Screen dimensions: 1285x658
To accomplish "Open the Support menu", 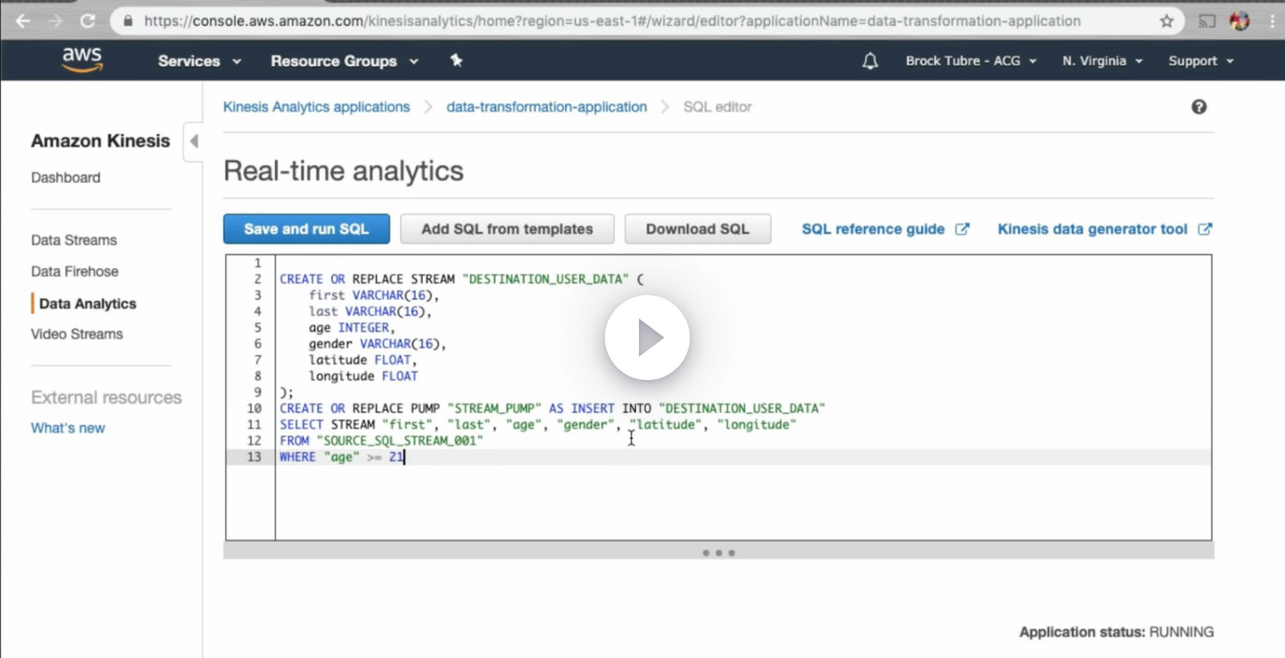I will (1200, 61).
